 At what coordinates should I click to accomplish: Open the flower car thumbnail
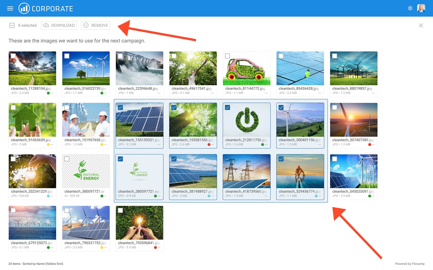247,68
